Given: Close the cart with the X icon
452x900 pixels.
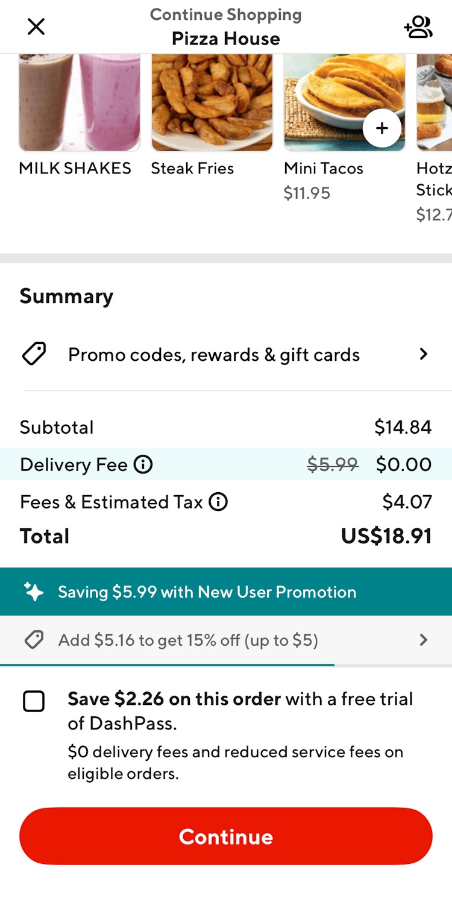Looking at the screenshot, I should [x=36, y=27].
